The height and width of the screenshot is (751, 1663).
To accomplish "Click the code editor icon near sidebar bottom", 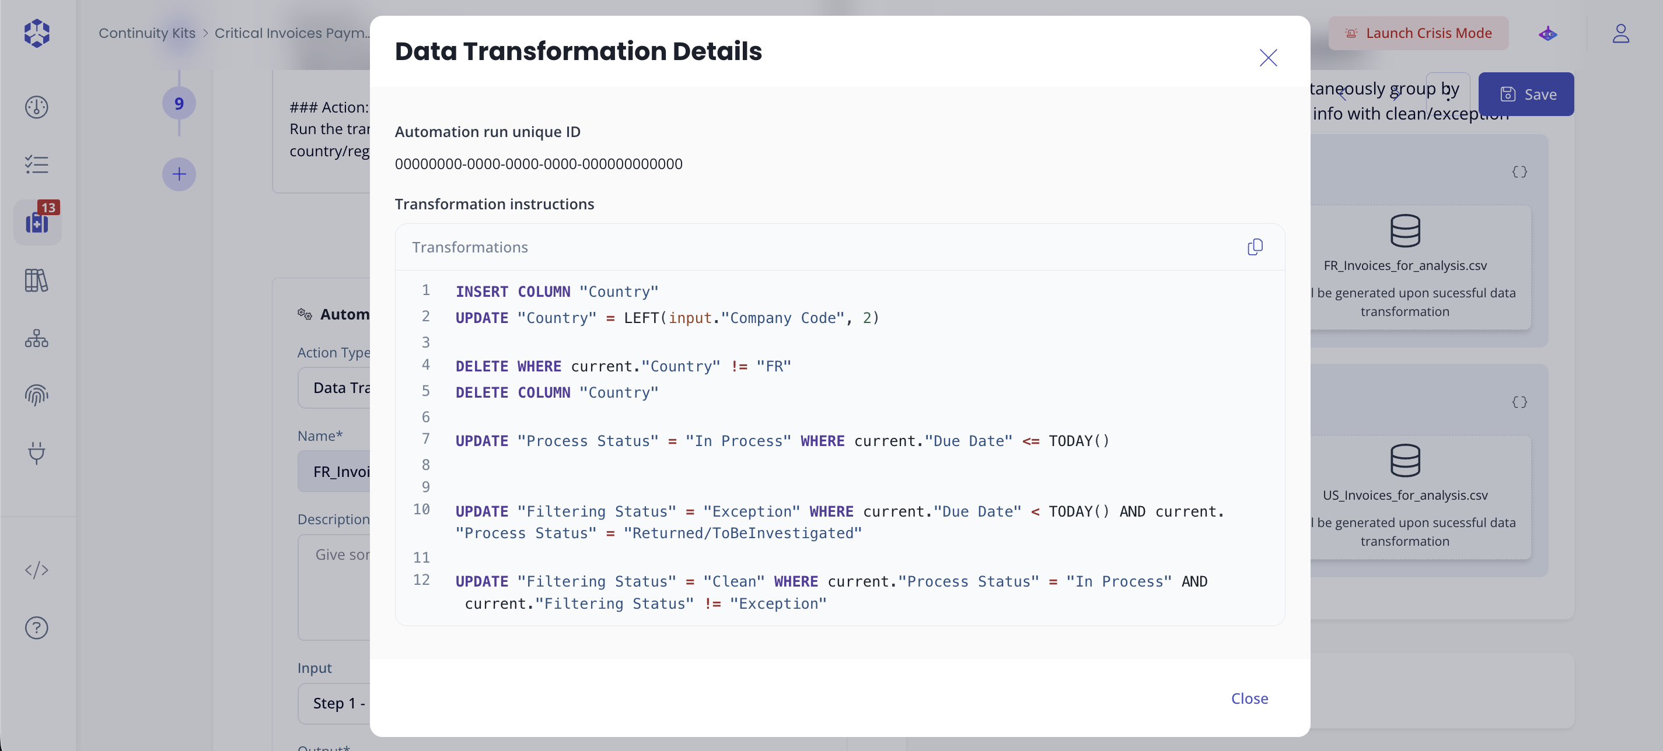I will pyautogui.click(x=37, y=570).
